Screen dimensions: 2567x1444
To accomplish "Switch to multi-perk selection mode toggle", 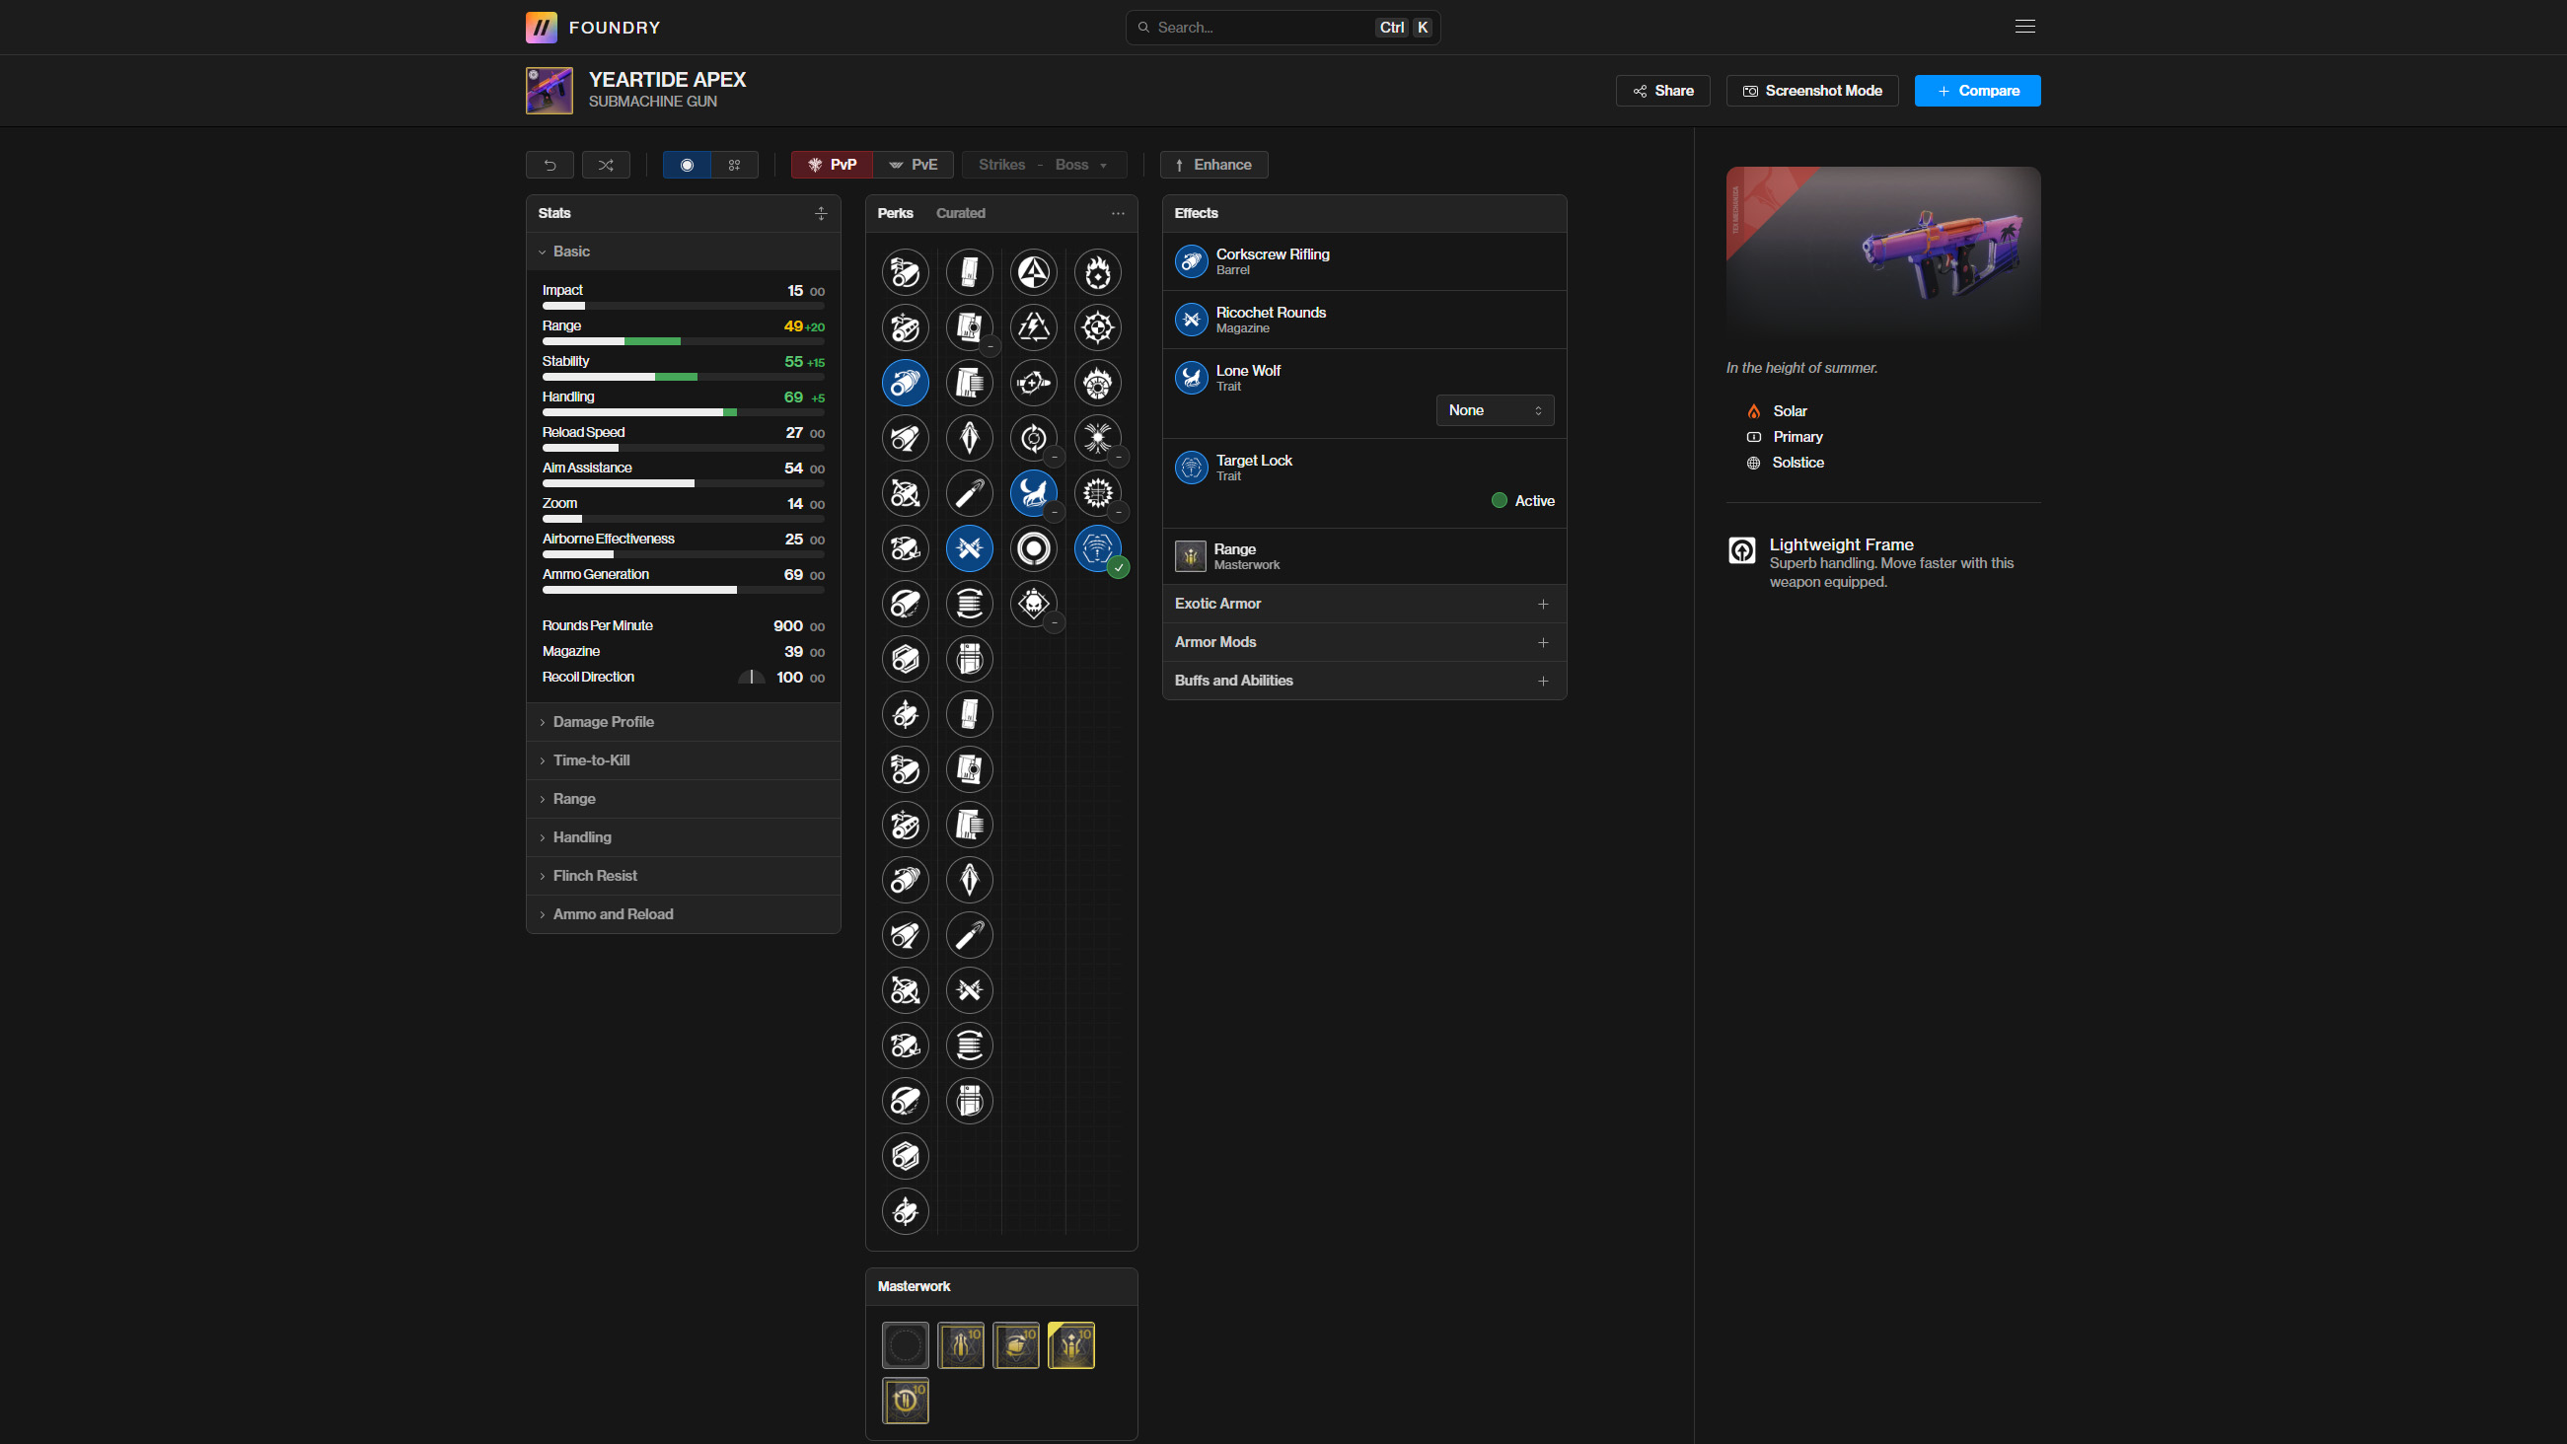I will coord(734,165).
